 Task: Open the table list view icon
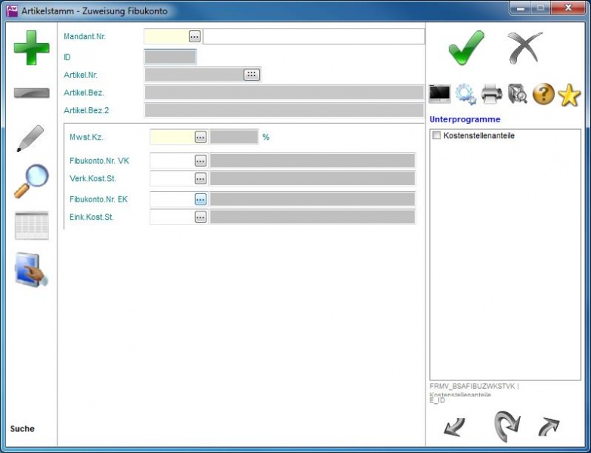click(31, 226)
